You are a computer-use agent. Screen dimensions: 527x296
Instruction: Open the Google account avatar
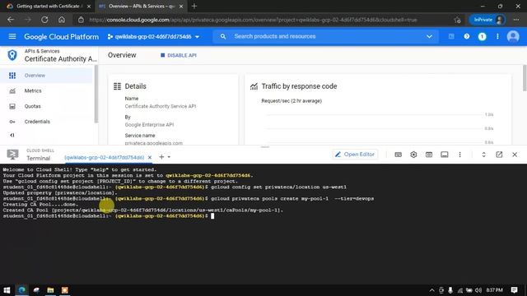pos(513,36)
